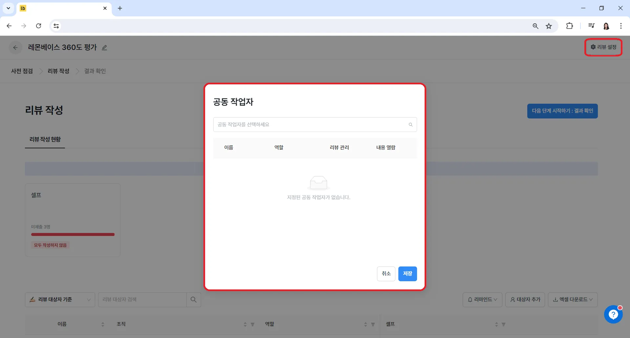Open the help chat bubble icon

[x=613, y=314]
